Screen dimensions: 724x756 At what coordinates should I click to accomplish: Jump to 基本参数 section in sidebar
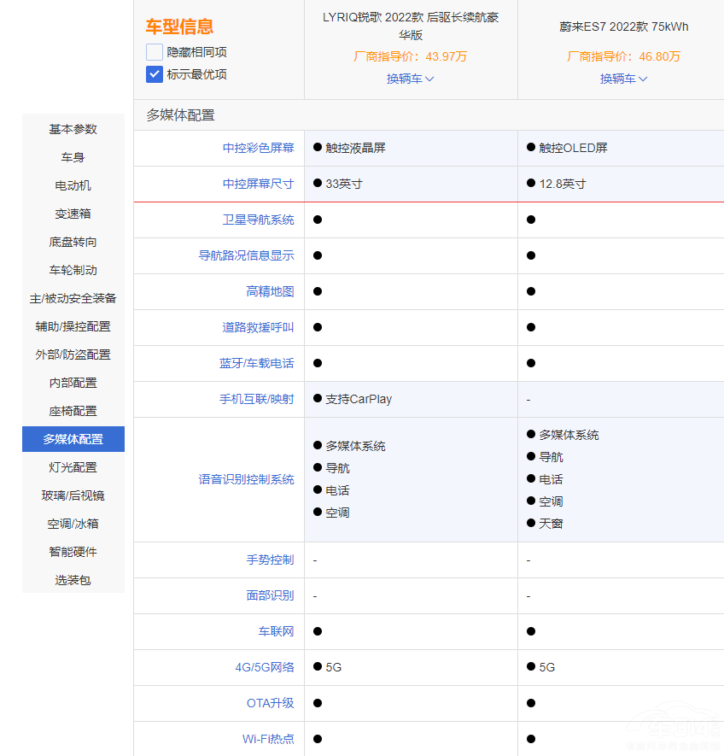click(x=73, y=129)
